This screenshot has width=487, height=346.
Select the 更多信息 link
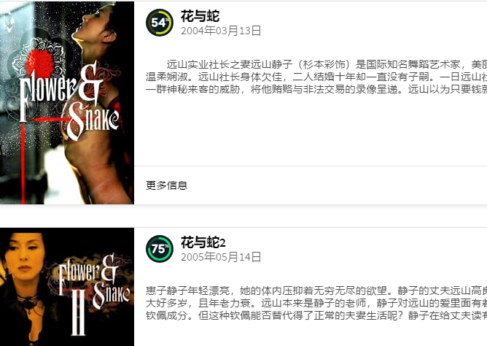(x=166, y=185)
